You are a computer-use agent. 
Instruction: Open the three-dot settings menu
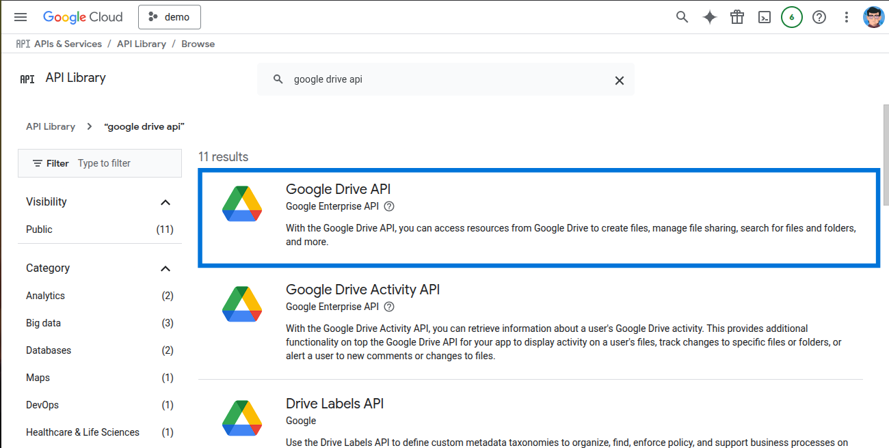coord(847,17)
